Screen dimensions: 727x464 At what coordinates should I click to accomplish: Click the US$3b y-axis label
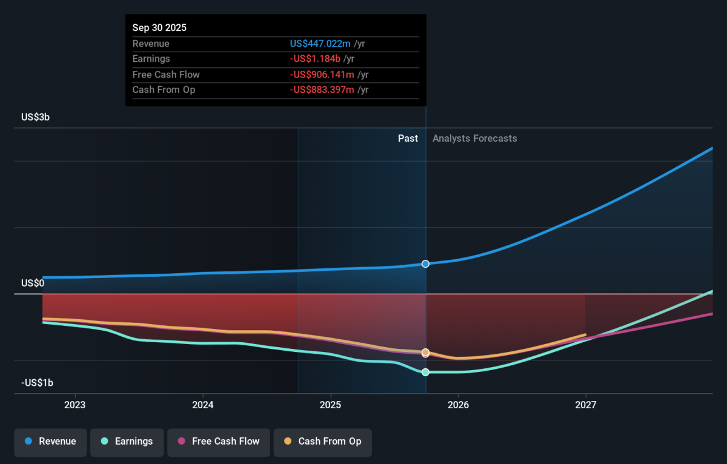[x=35, y=118]
